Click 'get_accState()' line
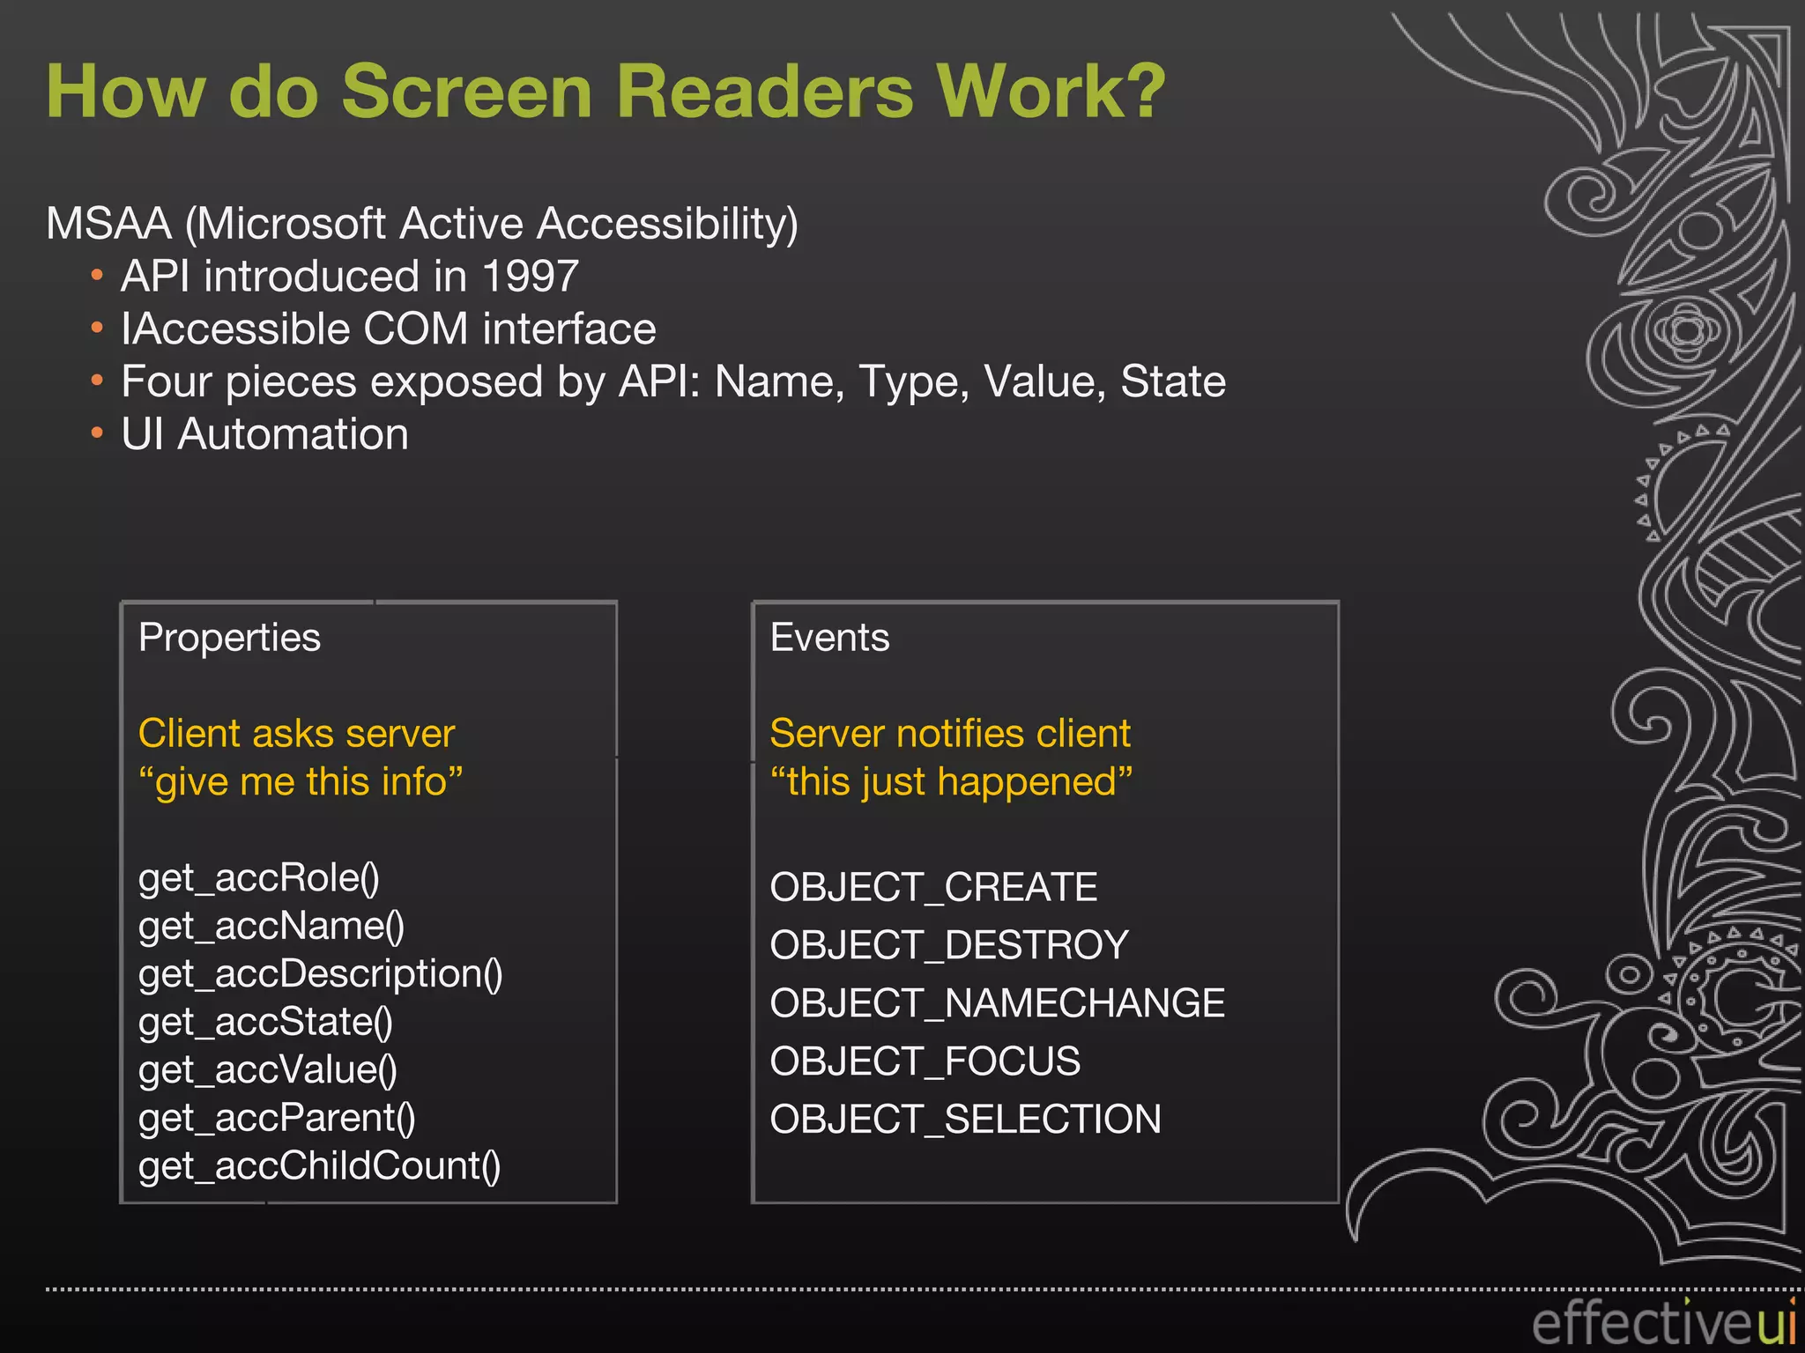 (x=266, y=1023)
